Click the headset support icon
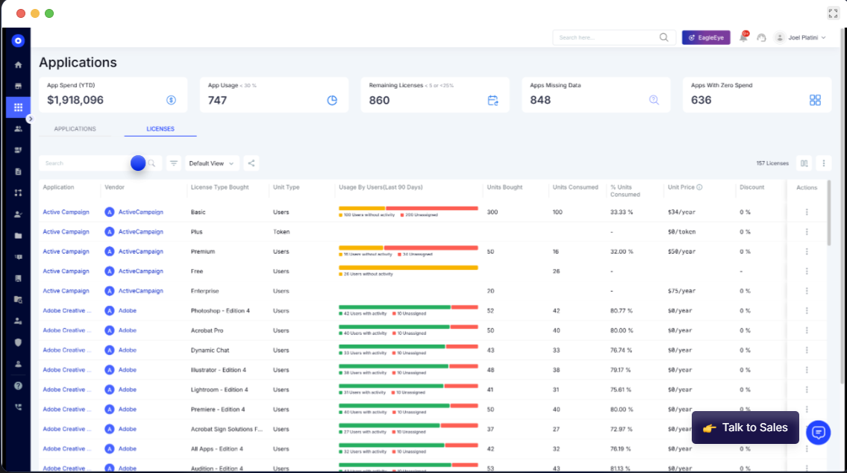This screenshot has height=473, width=847. tap(762, 38)
